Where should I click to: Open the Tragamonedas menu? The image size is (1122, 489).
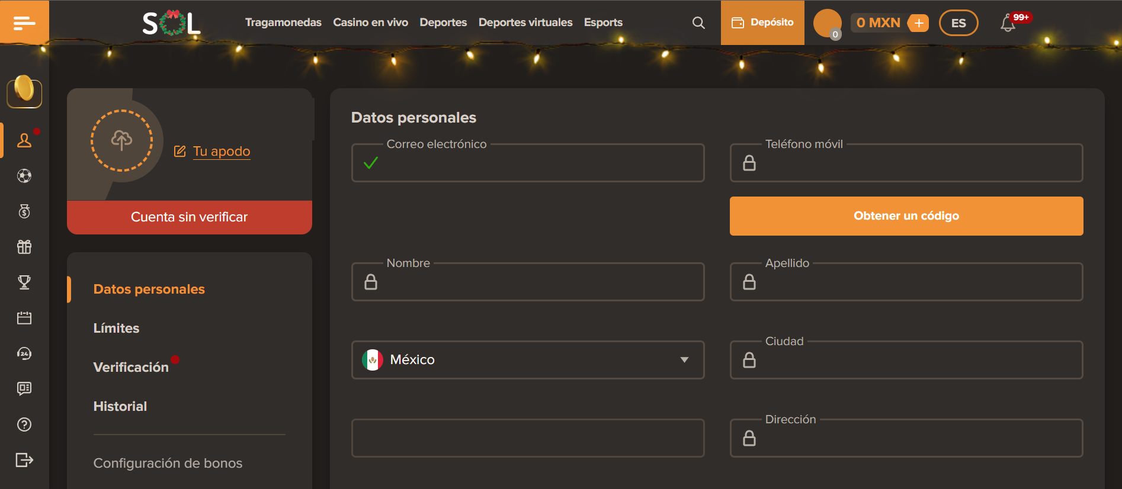click(x=283, y=22)
